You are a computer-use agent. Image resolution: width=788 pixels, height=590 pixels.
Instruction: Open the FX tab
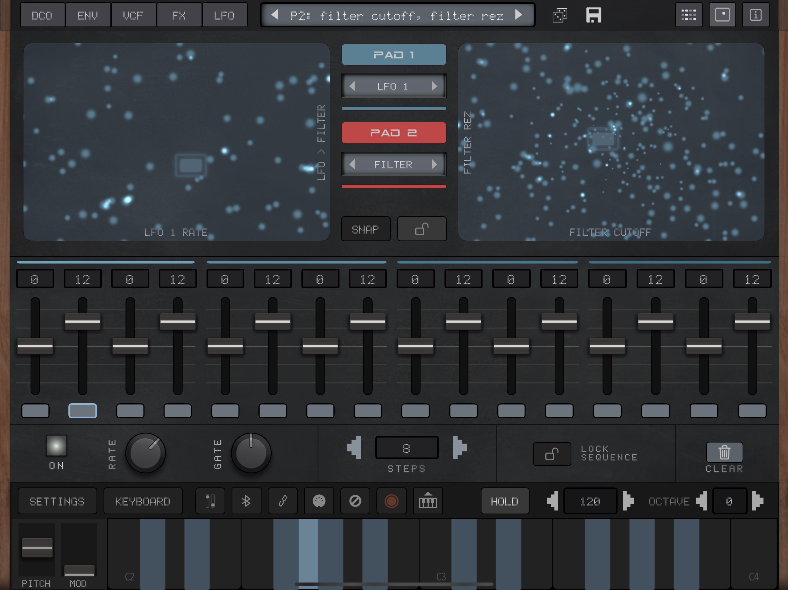point(179,15)
